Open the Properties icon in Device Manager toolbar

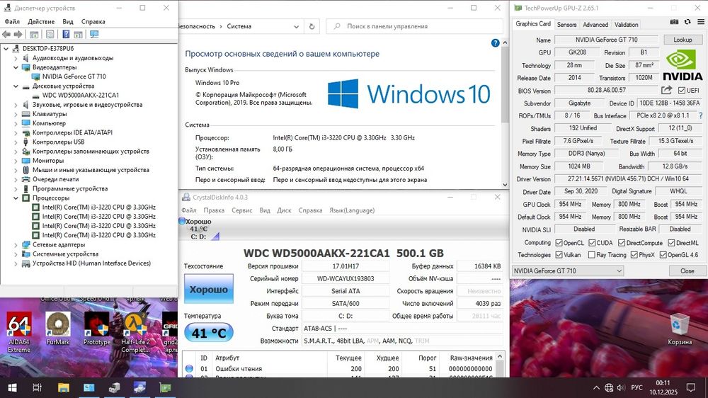pos(50,34)
